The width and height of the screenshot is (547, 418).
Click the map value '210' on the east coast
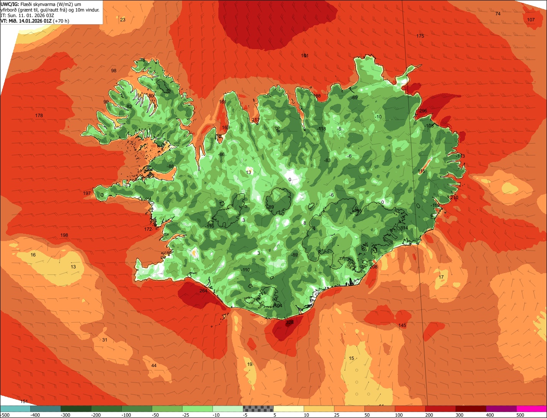click(x=454, y=198)
